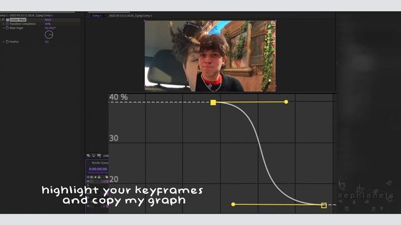Expand the Transition Completion property
This screenshot has width=401, height=225.
4,24
